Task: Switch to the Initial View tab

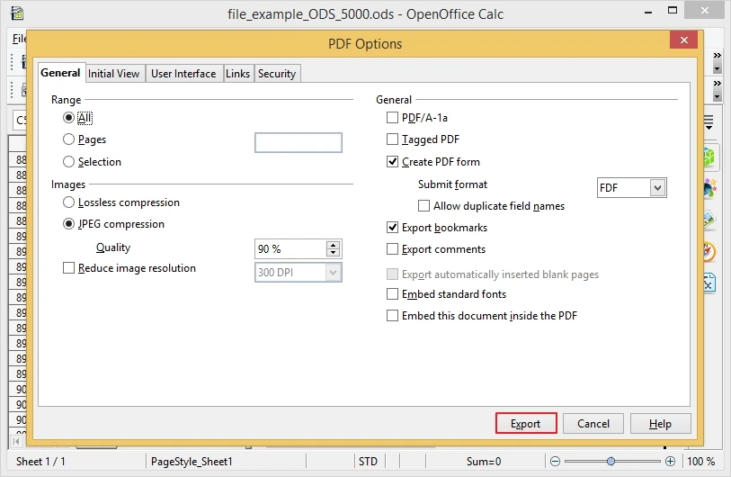Action: [114, 74]
